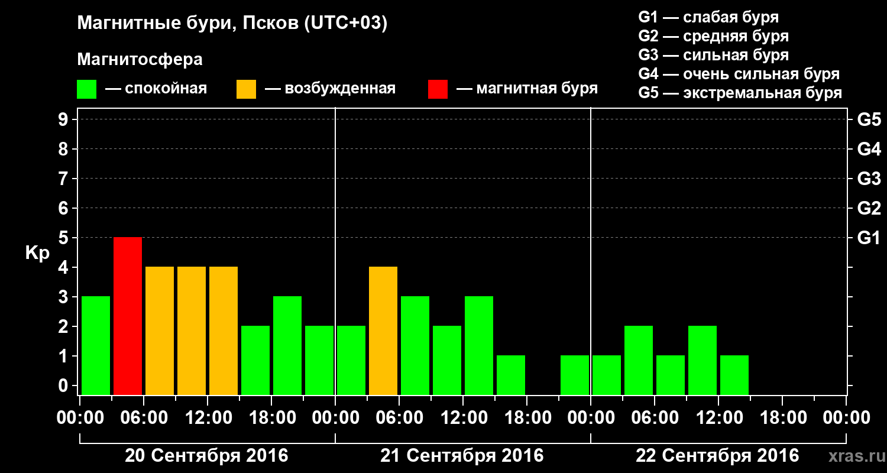Click the '22 Сентября 2016' date label

point(717,456)
